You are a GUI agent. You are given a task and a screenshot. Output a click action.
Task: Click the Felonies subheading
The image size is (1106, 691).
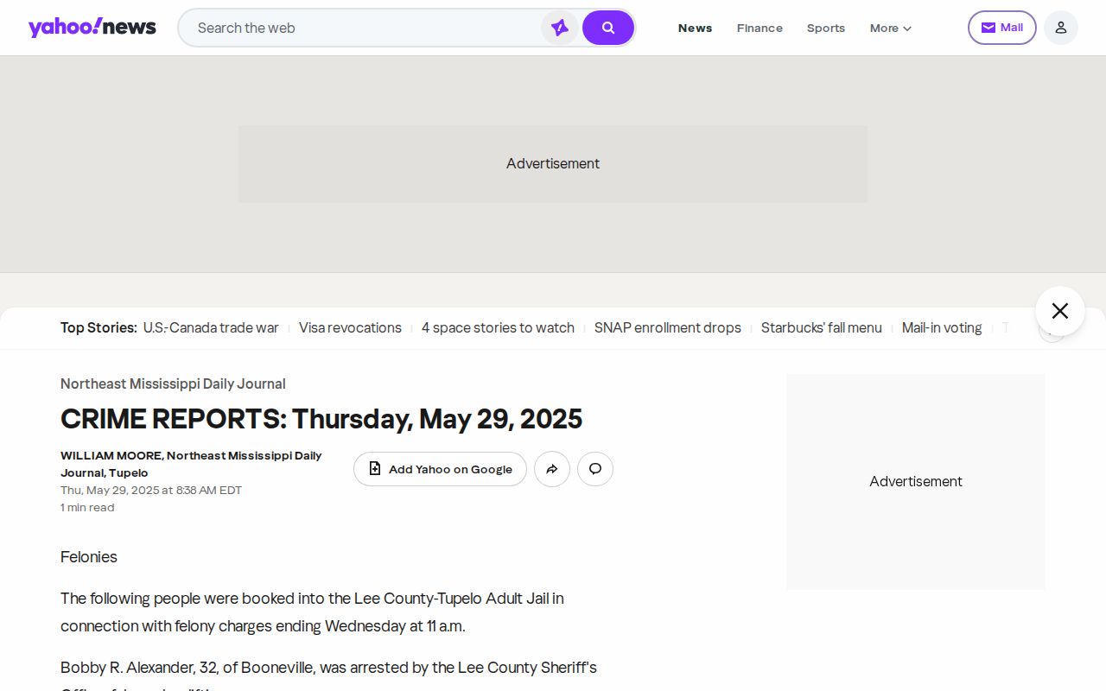pos(89,557)
